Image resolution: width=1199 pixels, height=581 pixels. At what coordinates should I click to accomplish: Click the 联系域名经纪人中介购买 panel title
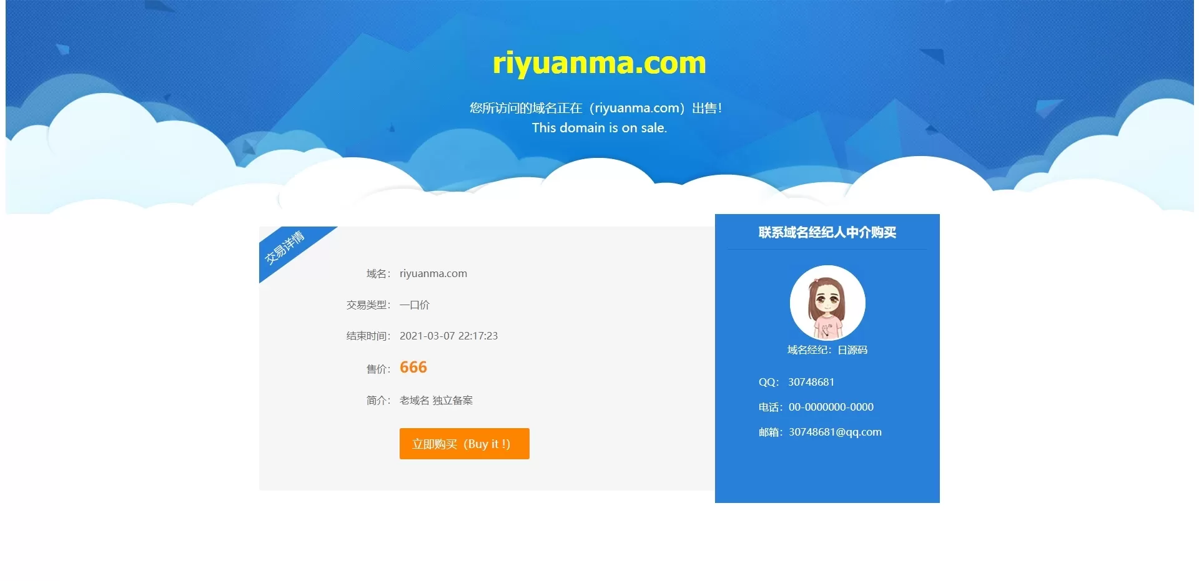tap(827, 232)
